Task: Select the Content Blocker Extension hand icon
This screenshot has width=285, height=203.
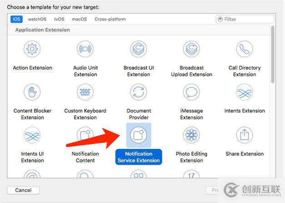Action: 32,92
